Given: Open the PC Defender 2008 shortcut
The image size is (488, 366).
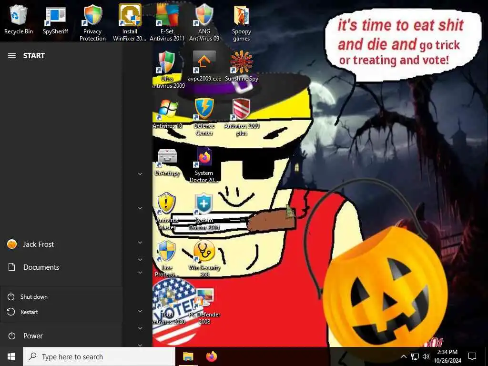Looking at the screenshot, I should pyautogui.click(x=204, y=305).
